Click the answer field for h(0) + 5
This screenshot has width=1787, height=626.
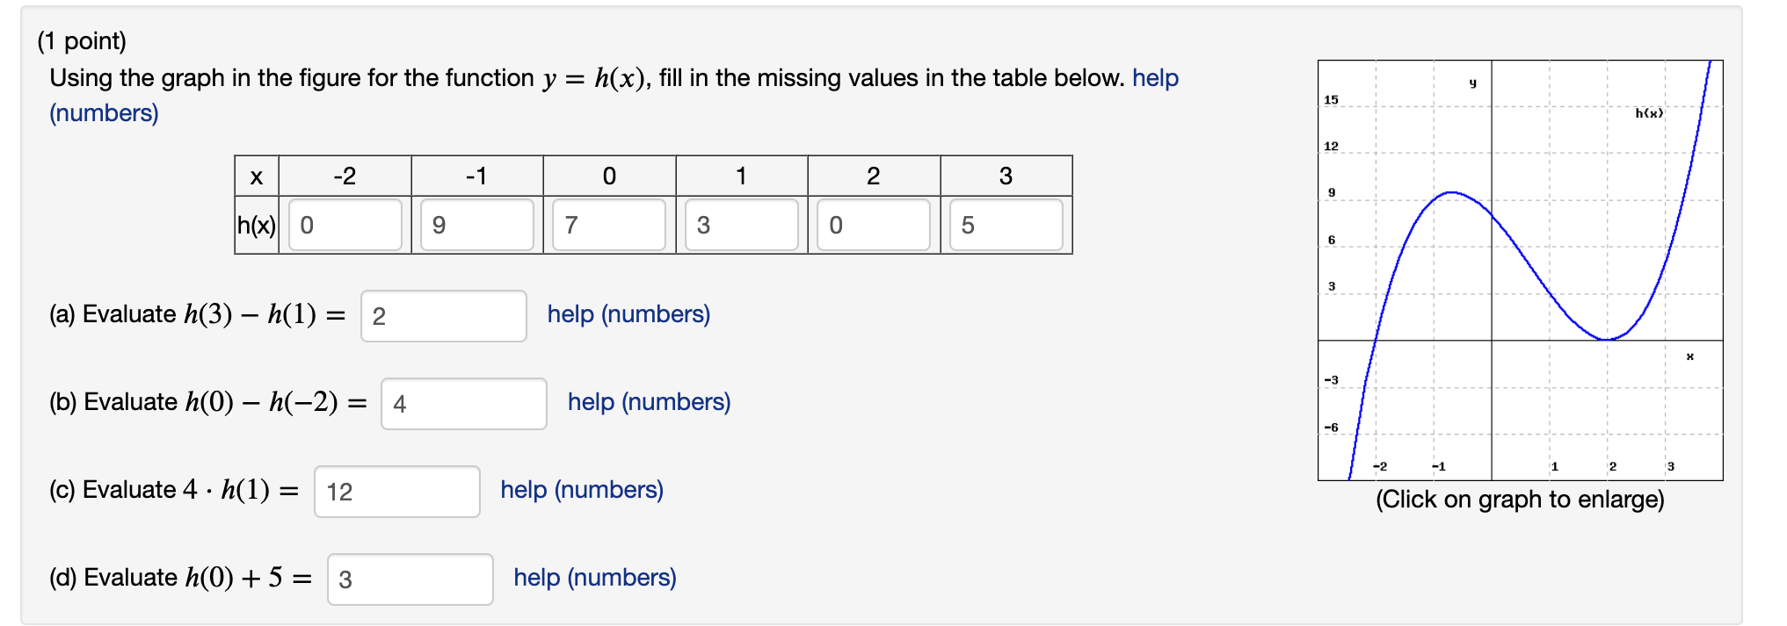pos(410,579)
